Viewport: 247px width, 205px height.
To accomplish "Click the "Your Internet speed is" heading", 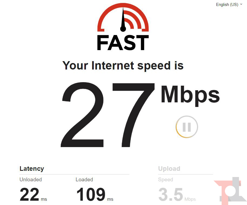I will click(123, 66).
